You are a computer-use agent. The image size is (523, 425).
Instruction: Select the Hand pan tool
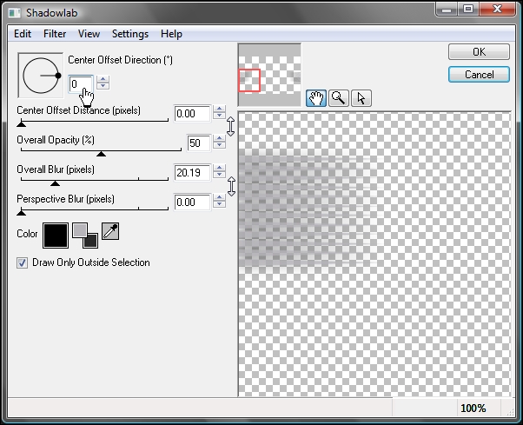[x=316, y=98]
